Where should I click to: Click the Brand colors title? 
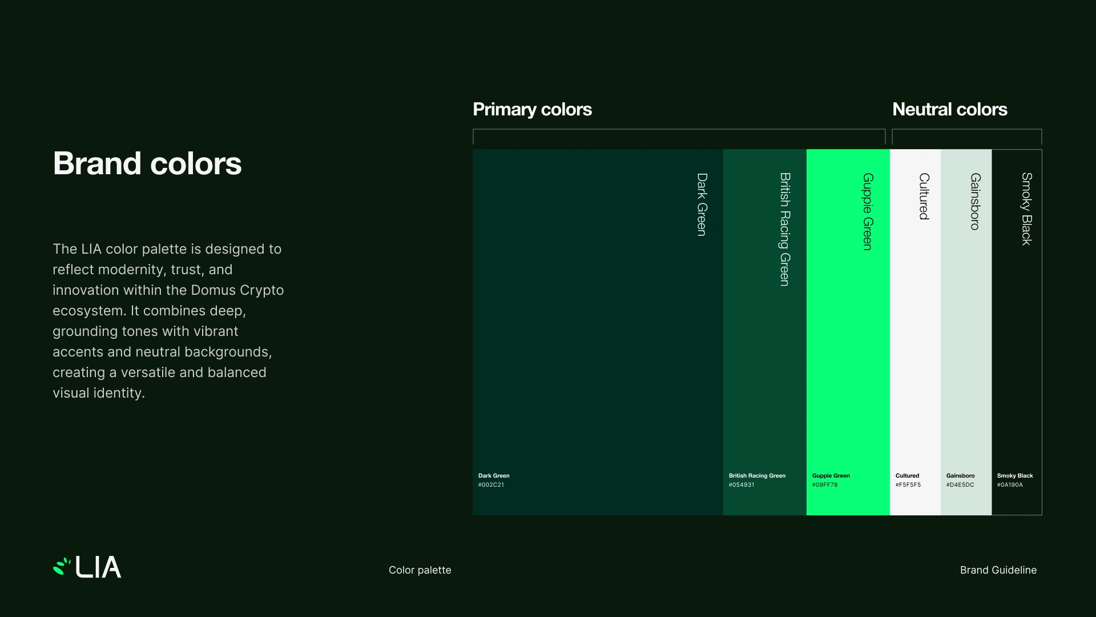point(147,163)
